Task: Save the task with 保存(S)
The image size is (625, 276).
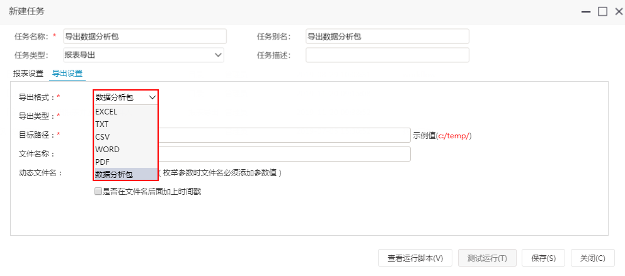Action: 543,258
